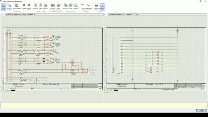This screenshot has height=117, width=208.
Task: Click pin icon beside left drawing path
Action: click(x=2, y=14)
